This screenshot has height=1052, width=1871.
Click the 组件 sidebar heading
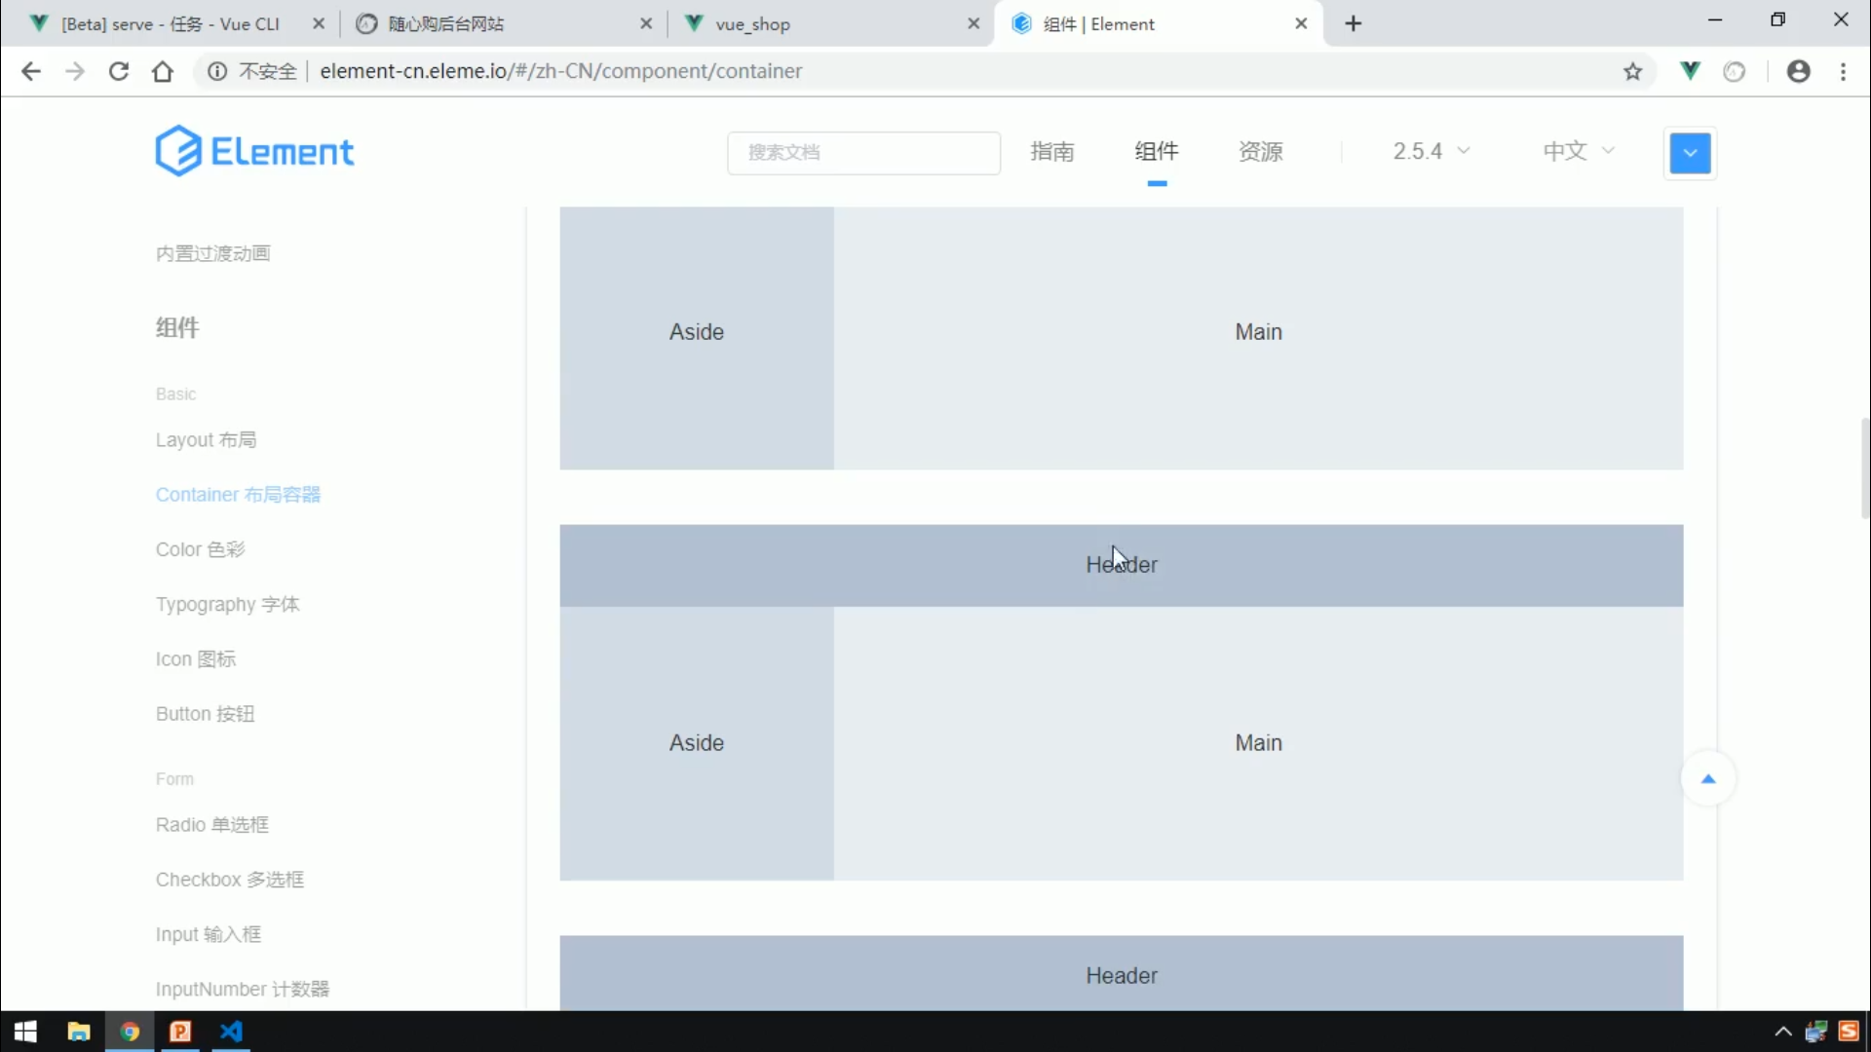tap(177, 327)
